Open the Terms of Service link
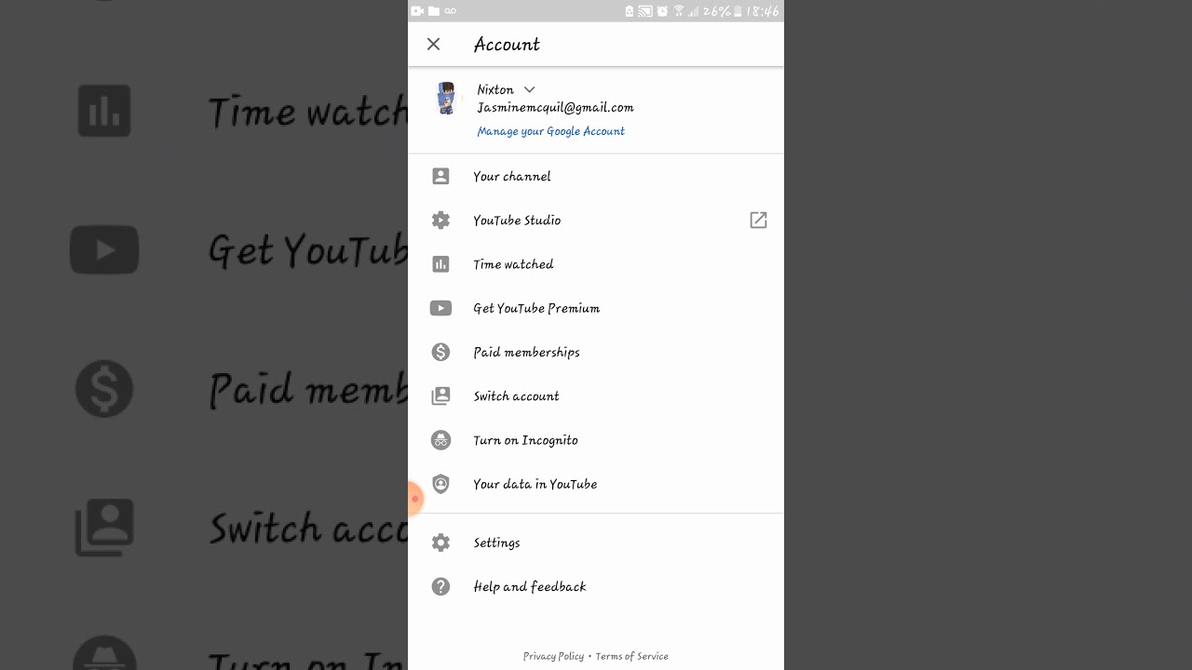1192x670 pixels. point(632,656)
